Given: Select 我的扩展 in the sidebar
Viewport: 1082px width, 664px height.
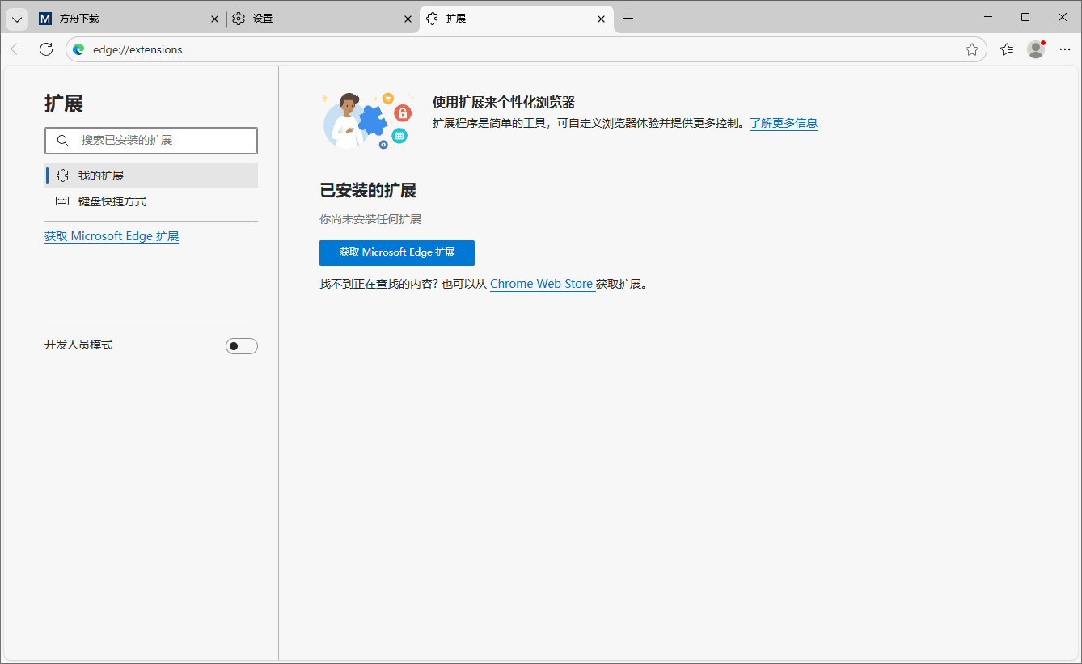Looking at the screenshot, I should click(100, 175).
